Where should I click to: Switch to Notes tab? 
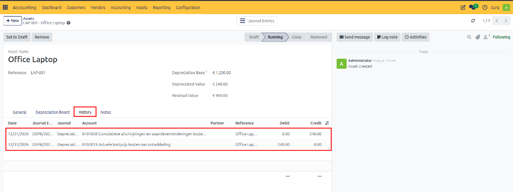(106, 112)
